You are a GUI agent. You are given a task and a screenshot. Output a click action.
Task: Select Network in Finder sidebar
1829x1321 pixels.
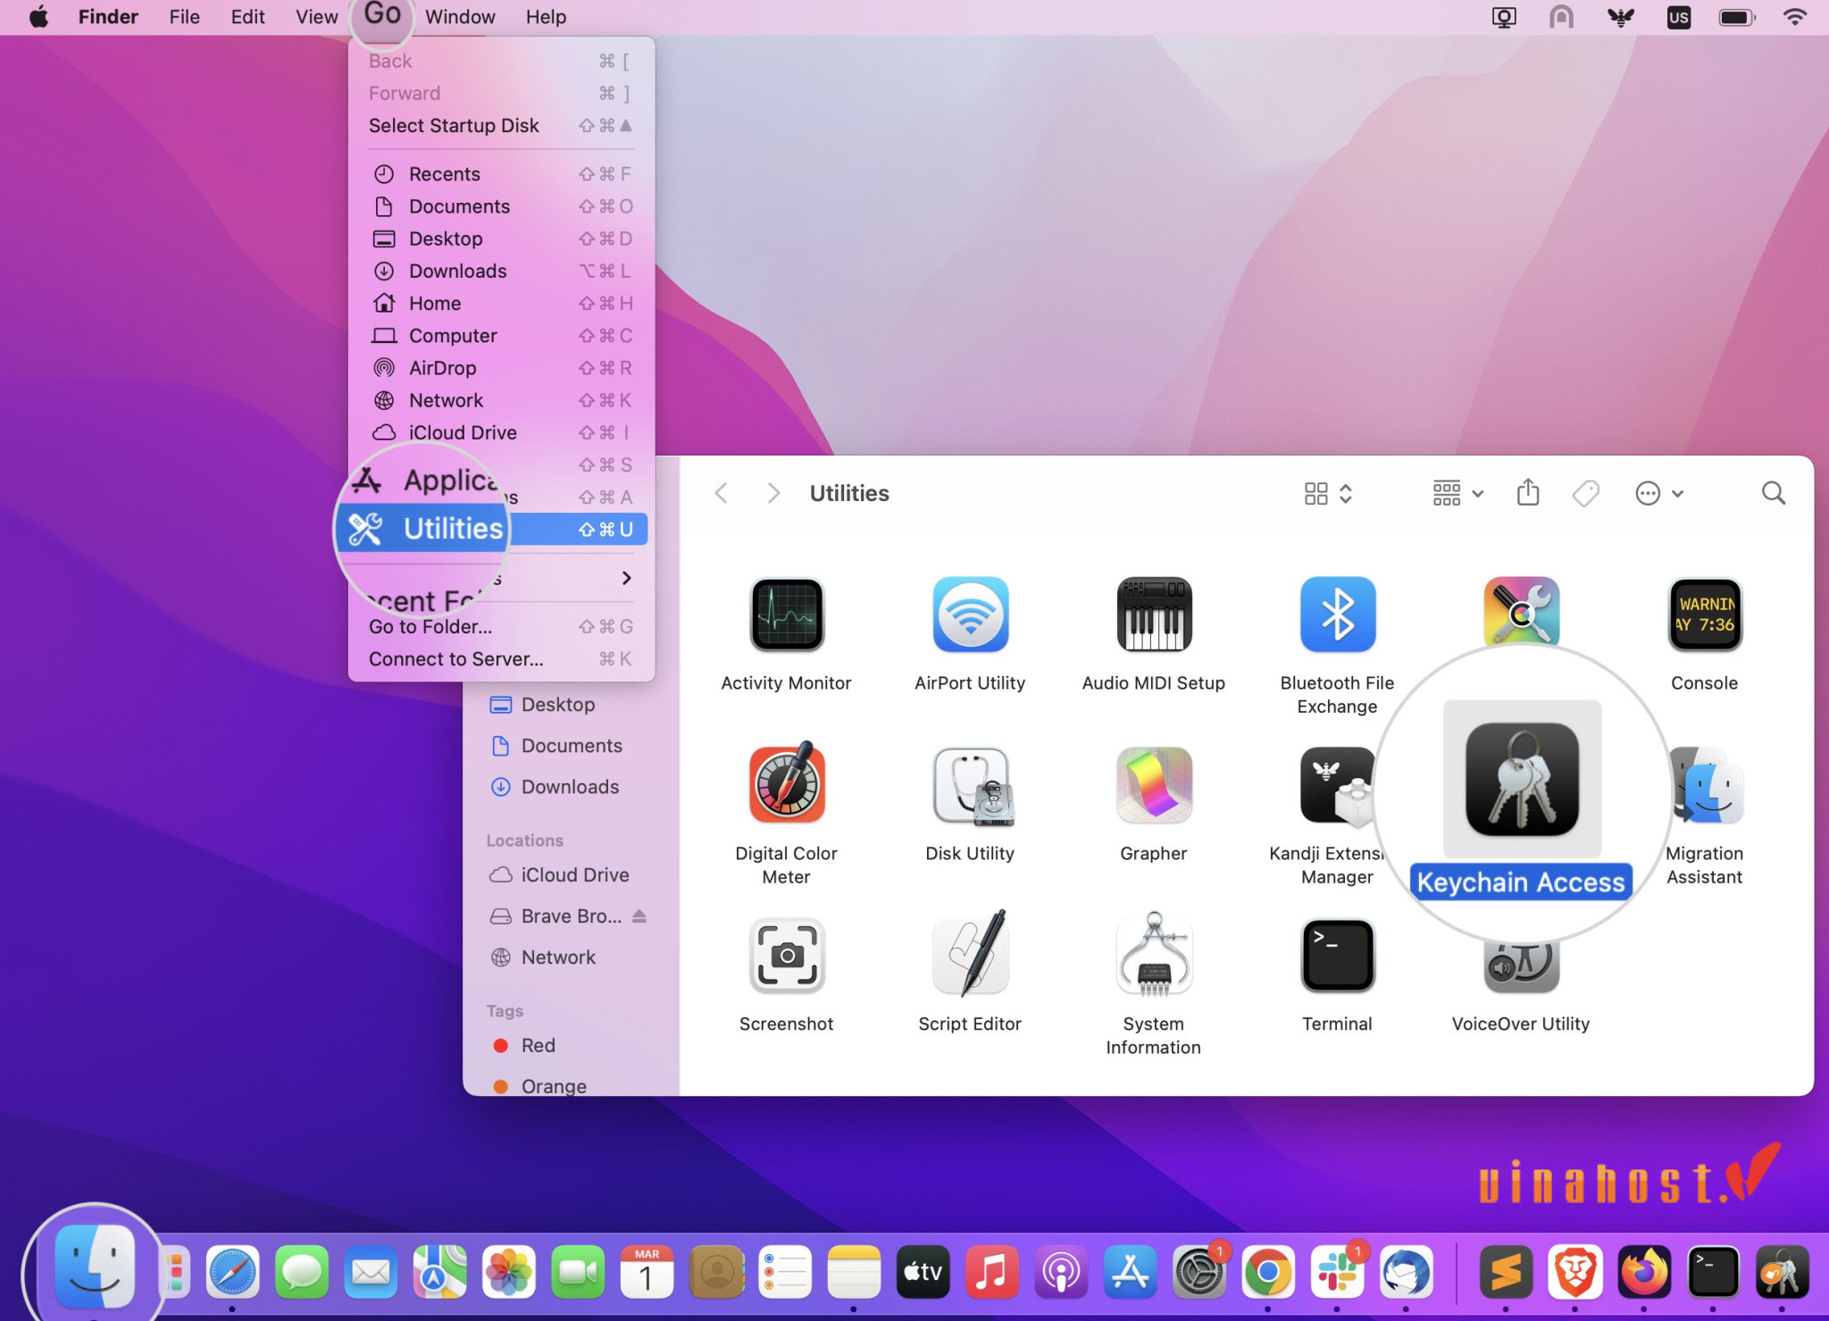click(x=558, y=957)
